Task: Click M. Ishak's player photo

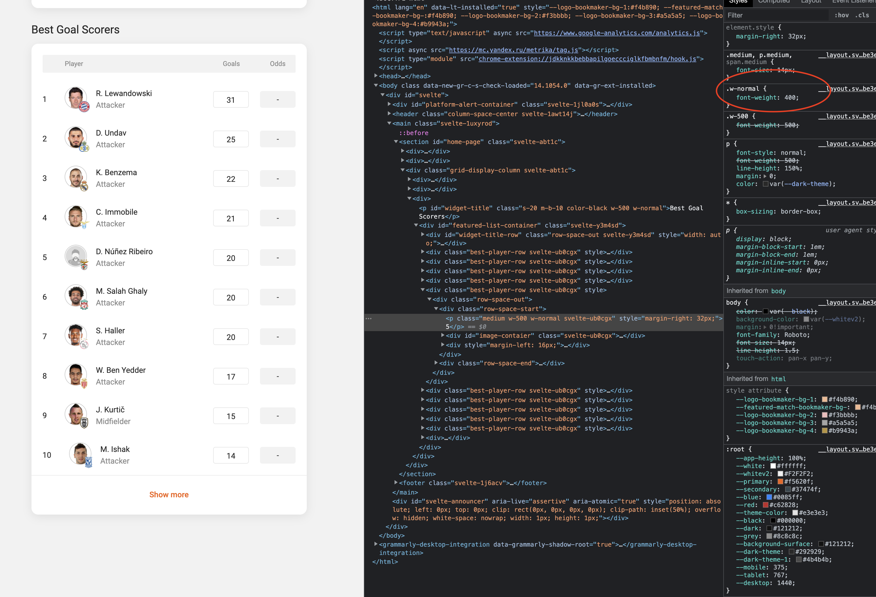Action: [80, 454]
